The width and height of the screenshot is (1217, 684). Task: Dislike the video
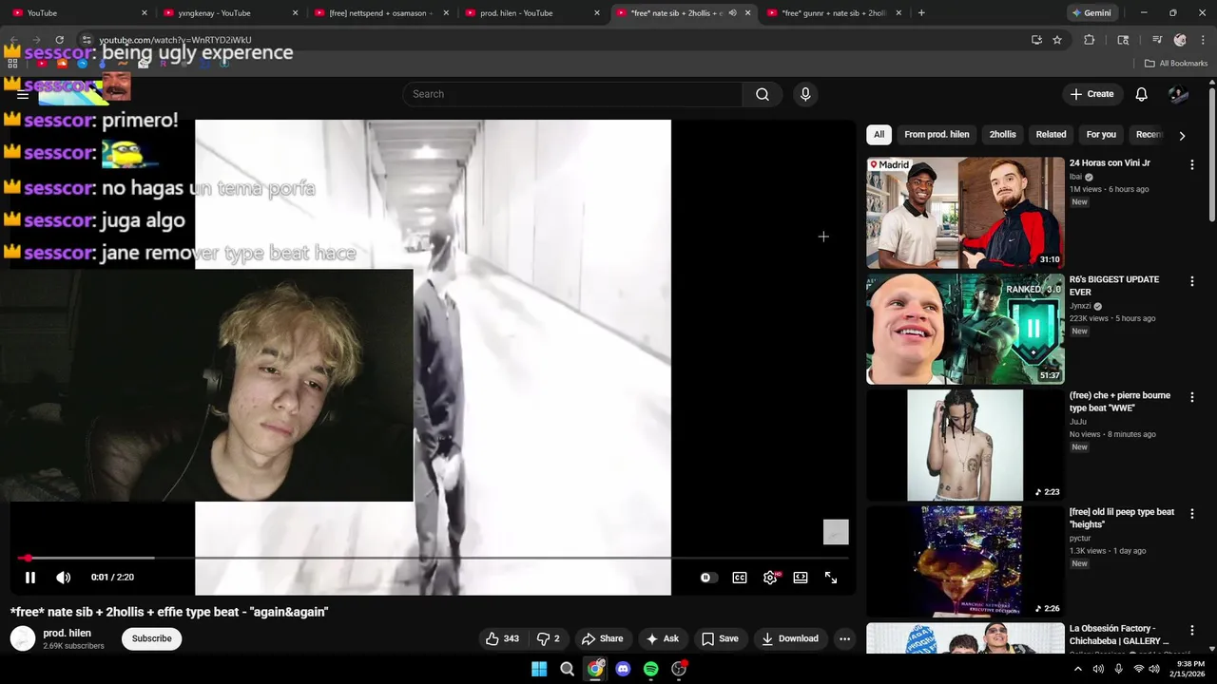click(x=549, y=638)
